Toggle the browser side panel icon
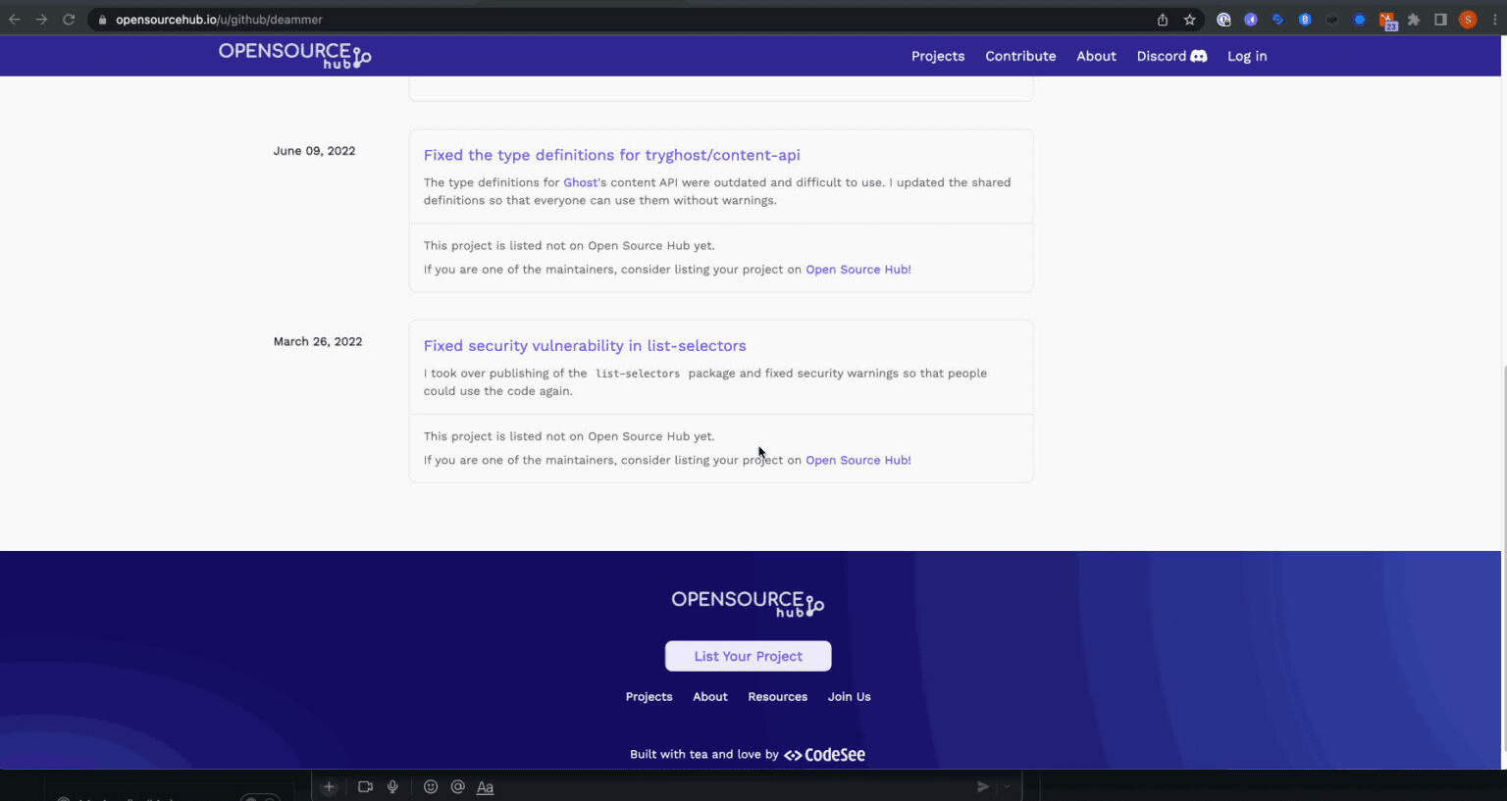 (1440, 20)
